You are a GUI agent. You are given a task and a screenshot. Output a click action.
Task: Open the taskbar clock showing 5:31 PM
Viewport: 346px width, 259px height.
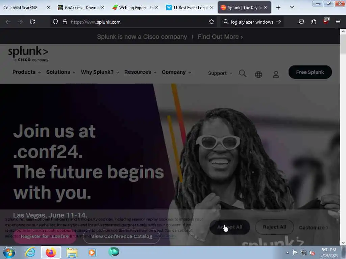point(329,253)
